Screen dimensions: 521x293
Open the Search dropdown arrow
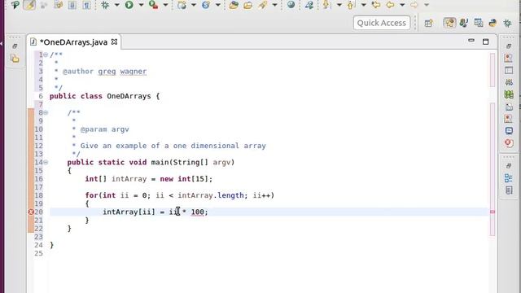click(274, 5)
